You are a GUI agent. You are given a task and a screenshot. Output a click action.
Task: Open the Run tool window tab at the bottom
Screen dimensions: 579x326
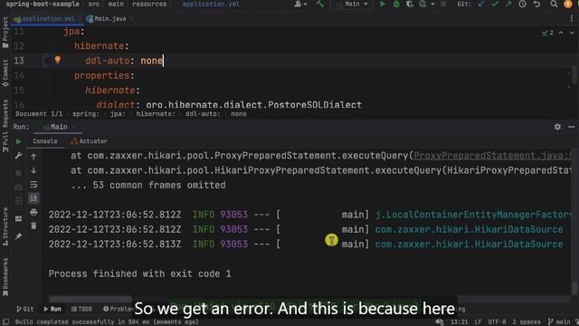click(52, 309)
